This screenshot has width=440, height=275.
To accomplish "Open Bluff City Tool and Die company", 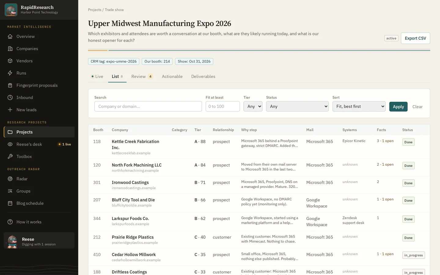I will tap(133, 200).
